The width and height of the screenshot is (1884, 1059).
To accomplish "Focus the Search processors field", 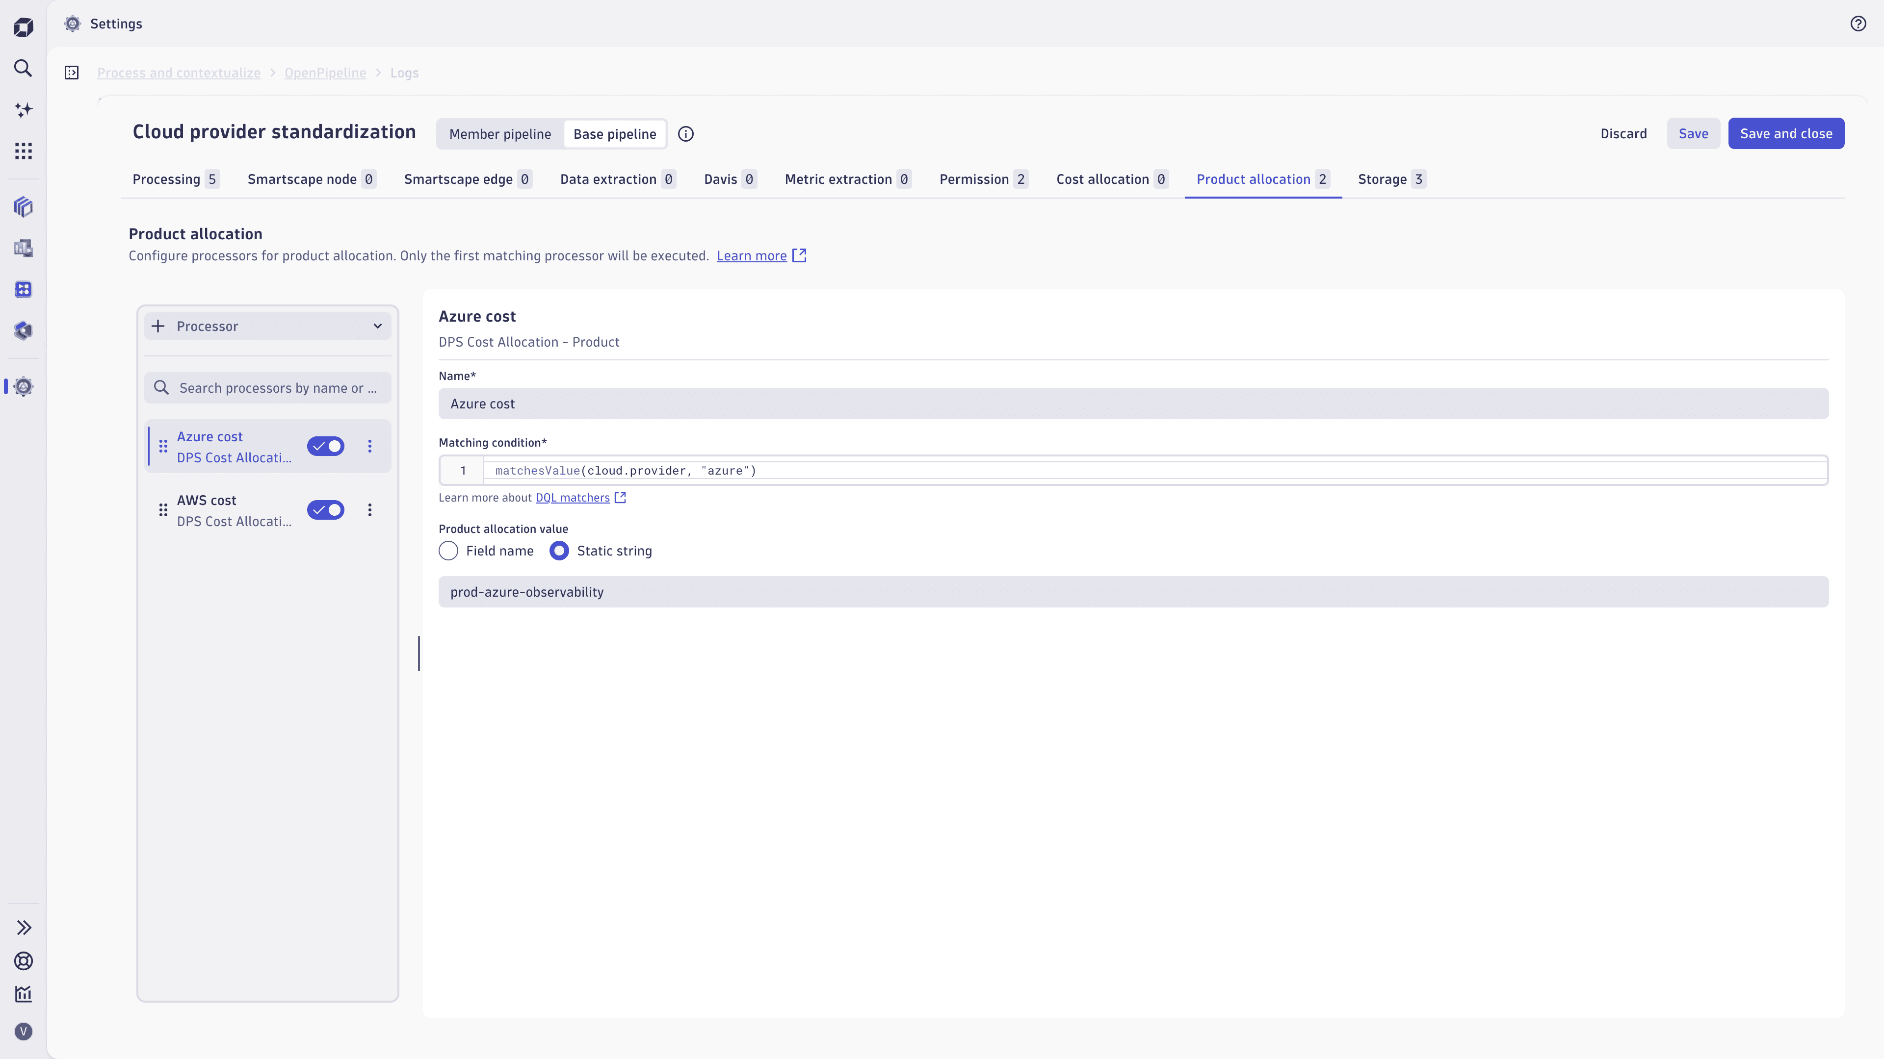I will [268, 388].
